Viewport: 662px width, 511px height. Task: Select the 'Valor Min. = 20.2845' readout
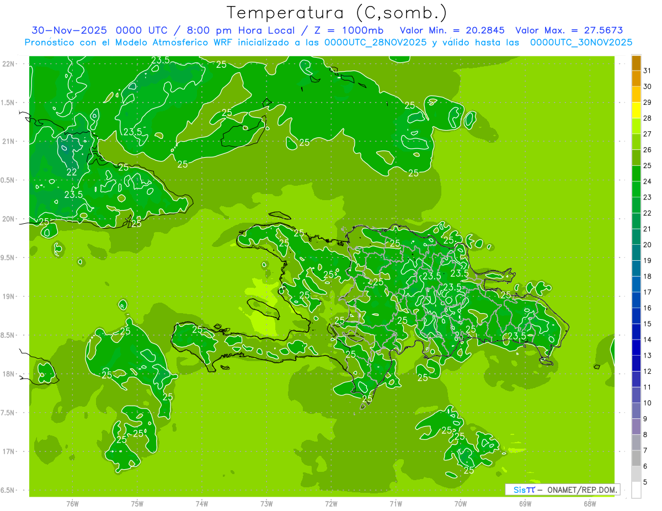coord(452,30)
